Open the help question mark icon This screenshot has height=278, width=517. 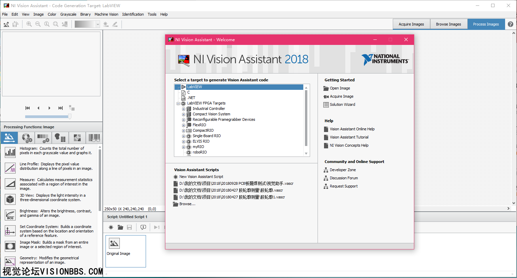click(511, 24)
